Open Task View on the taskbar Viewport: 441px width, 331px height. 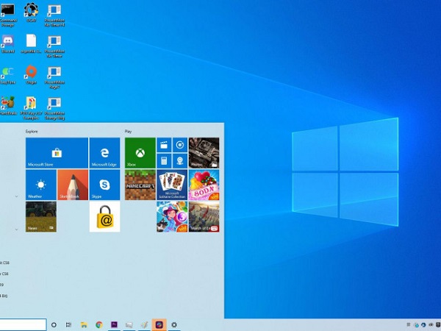pos(68,325)
